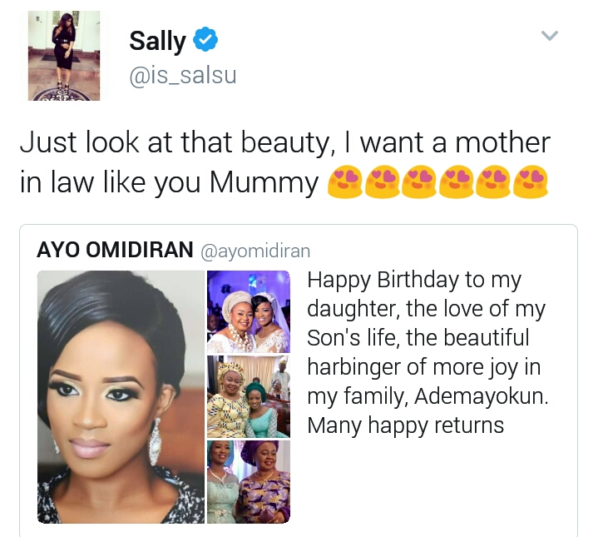This screenshot has width=598, height=537.
Task: Click the blue verified badge beside Sally
Action: point(206,38)
